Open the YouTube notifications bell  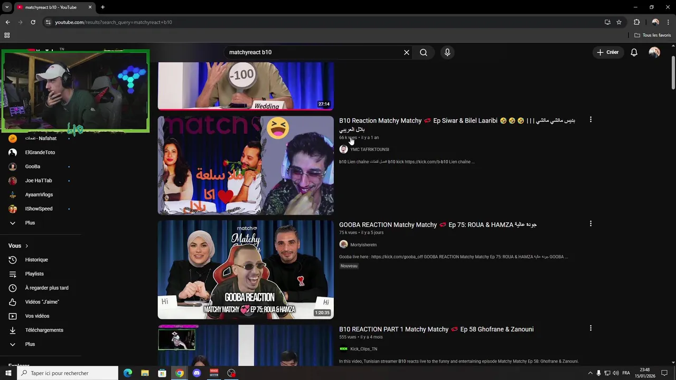(634, 52)
